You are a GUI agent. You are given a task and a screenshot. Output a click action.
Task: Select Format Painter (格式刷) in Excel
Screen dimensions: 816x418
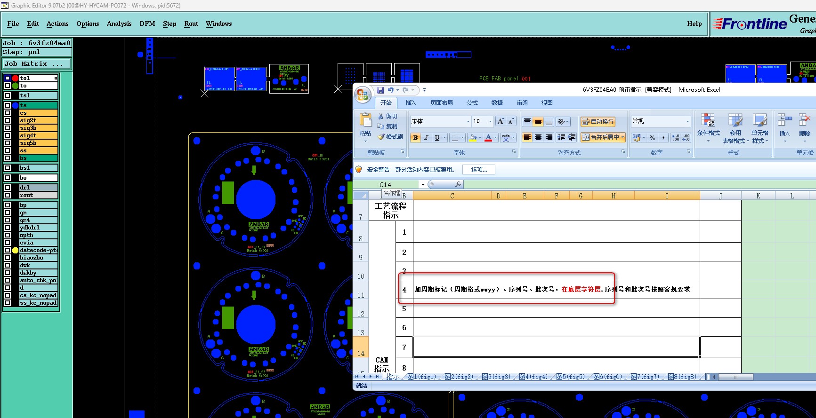pyautogui.click(x=390, y=137)
